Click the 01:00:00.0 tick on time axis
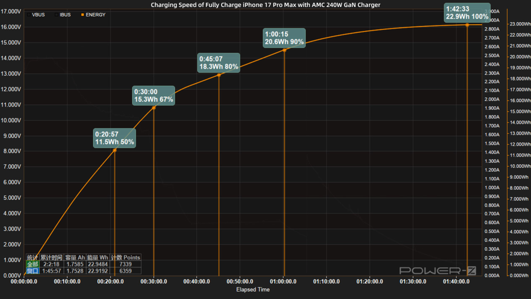531x299 pixels. point(283,282)
